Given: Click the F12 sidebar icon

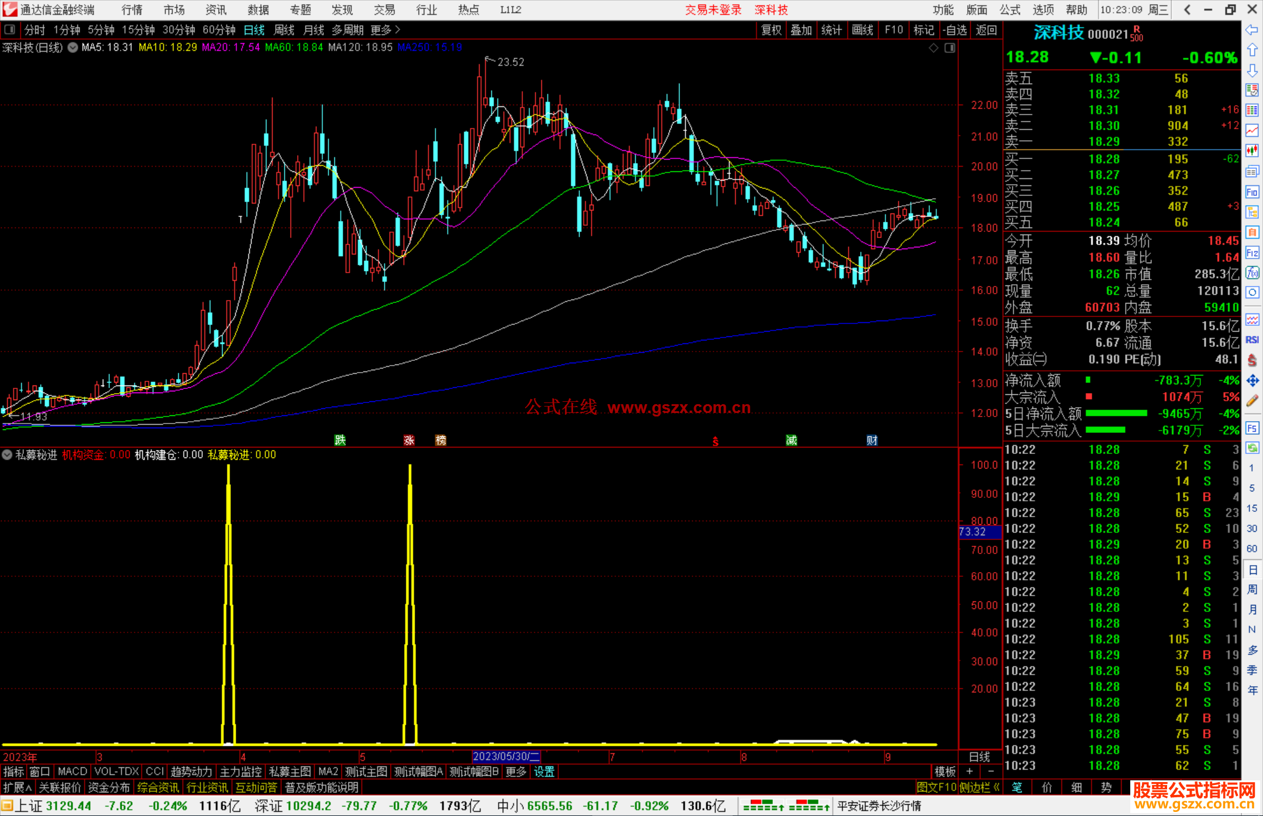Looking at the screenshot, I should [x=1252, y=253].
